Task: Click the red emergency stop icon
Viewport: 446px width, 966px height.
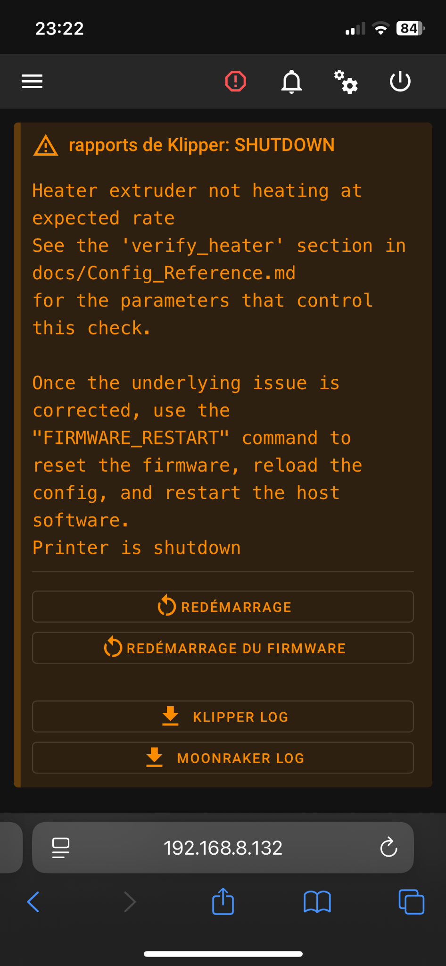Action: click(x=235, y=82)
